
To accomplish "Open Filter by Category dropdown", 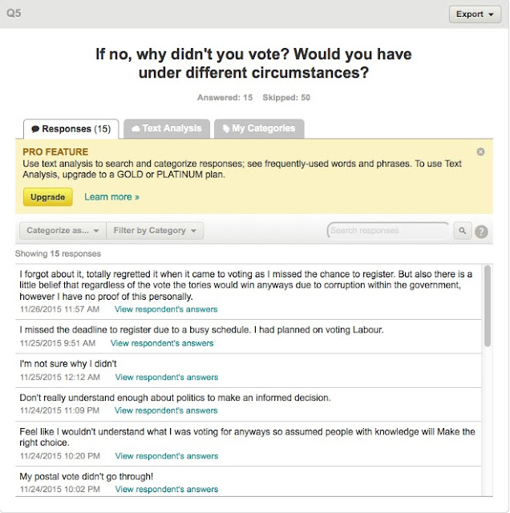I will point(155,231).
